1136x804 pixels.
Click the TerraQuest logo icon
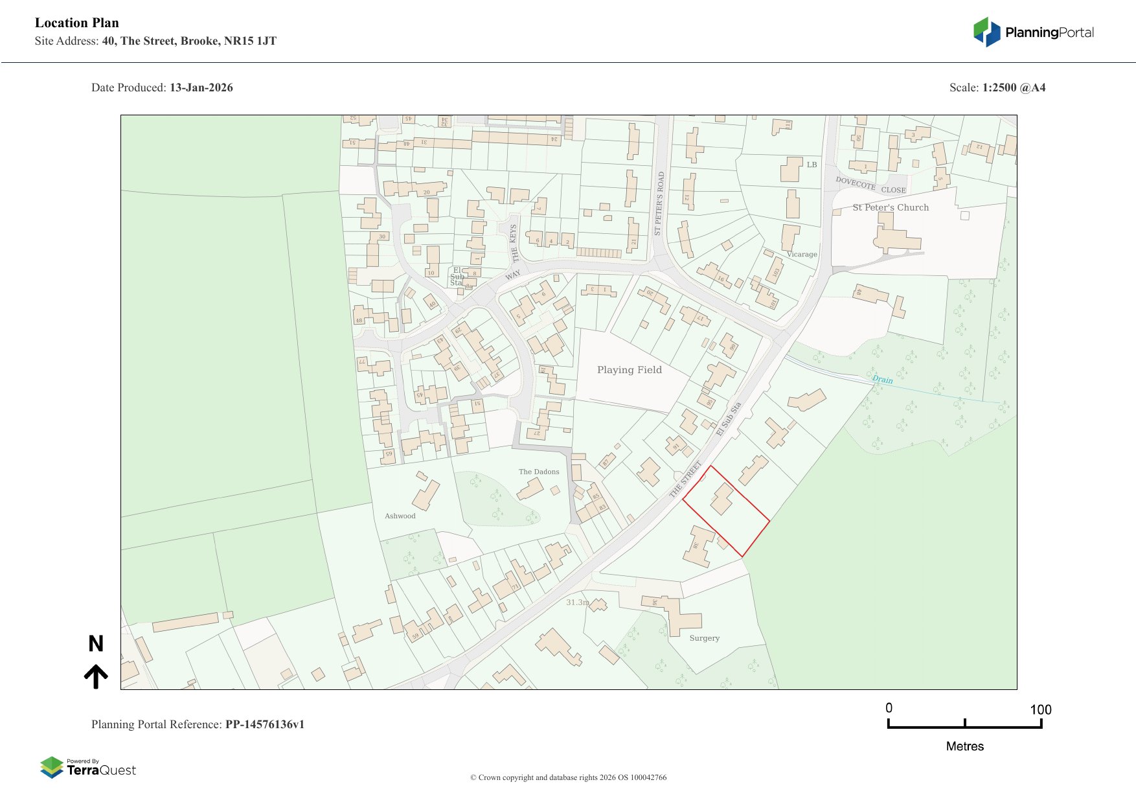52,768
